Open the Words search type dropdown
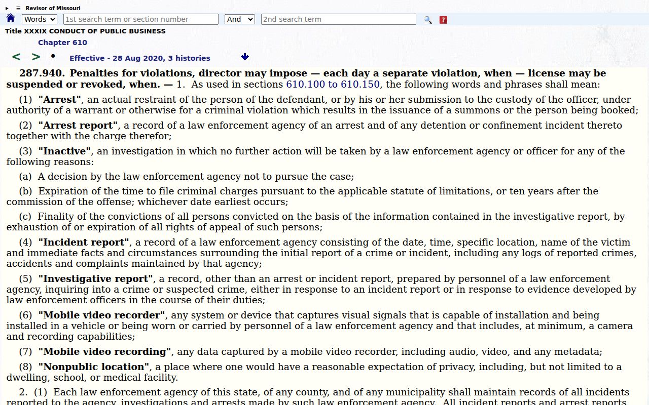The width and height of the screenshot is (649, 405). (40, 19)
